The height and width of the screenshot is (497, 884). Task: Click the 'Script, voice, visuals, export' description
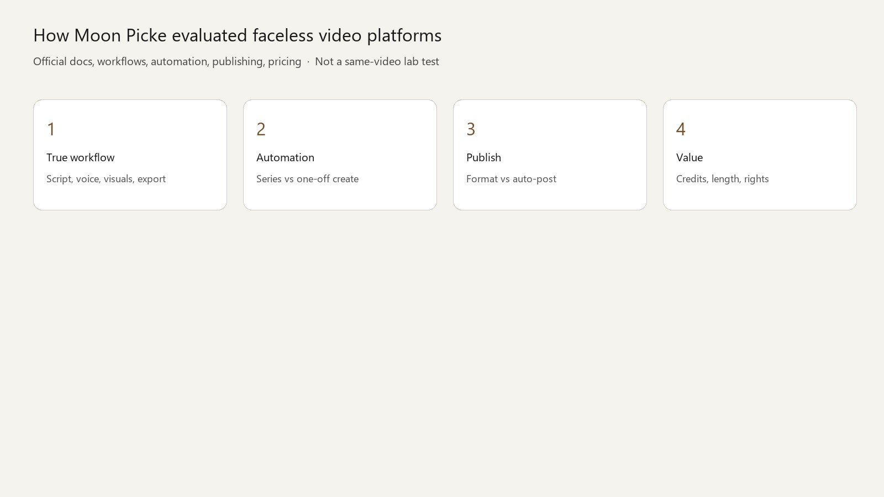tap(106, 179)
